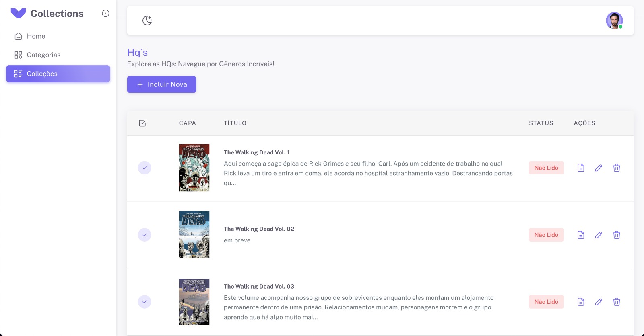Toggle the select-all checkbox in the table header
The image size is (644, 336).
142,123
